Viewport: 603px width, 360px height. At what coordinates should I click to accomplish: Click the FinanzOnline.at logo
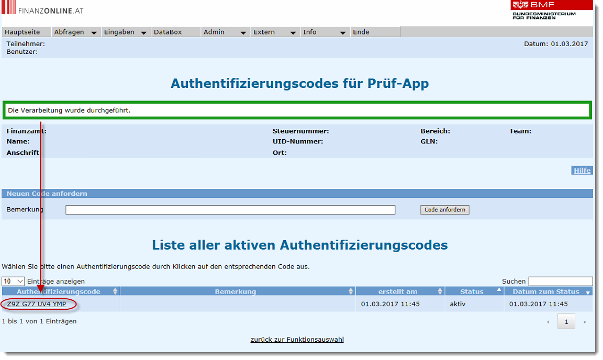click(43, 9)
